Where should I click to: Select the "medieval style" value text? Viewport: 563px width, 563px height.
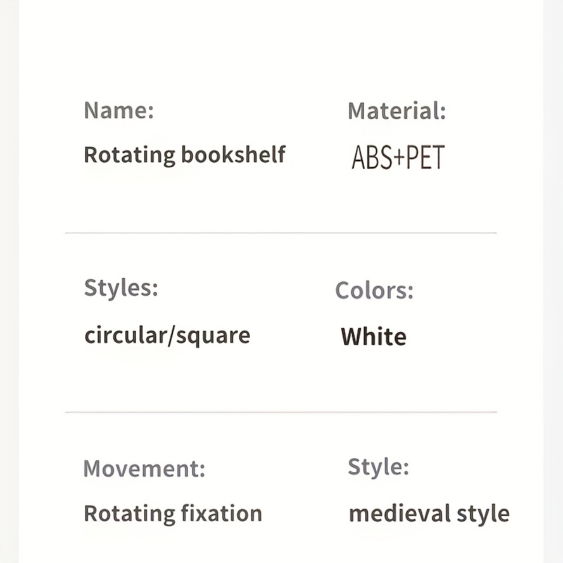[x=429, y=514]
